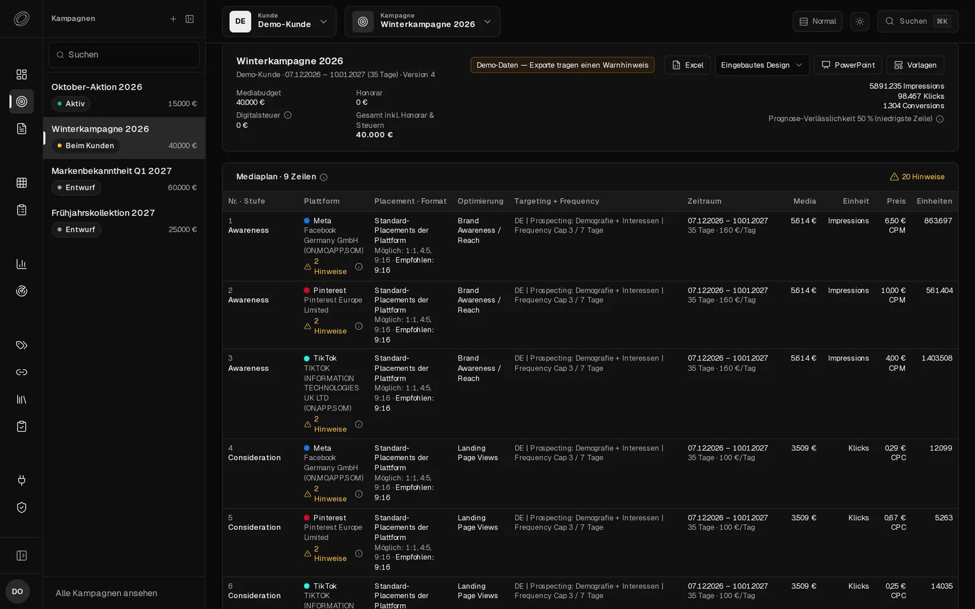The height and width of the screenshot is (609, 975).
Task: Toggle sidebar expand icon at bottom left
Action: point(21,555)
